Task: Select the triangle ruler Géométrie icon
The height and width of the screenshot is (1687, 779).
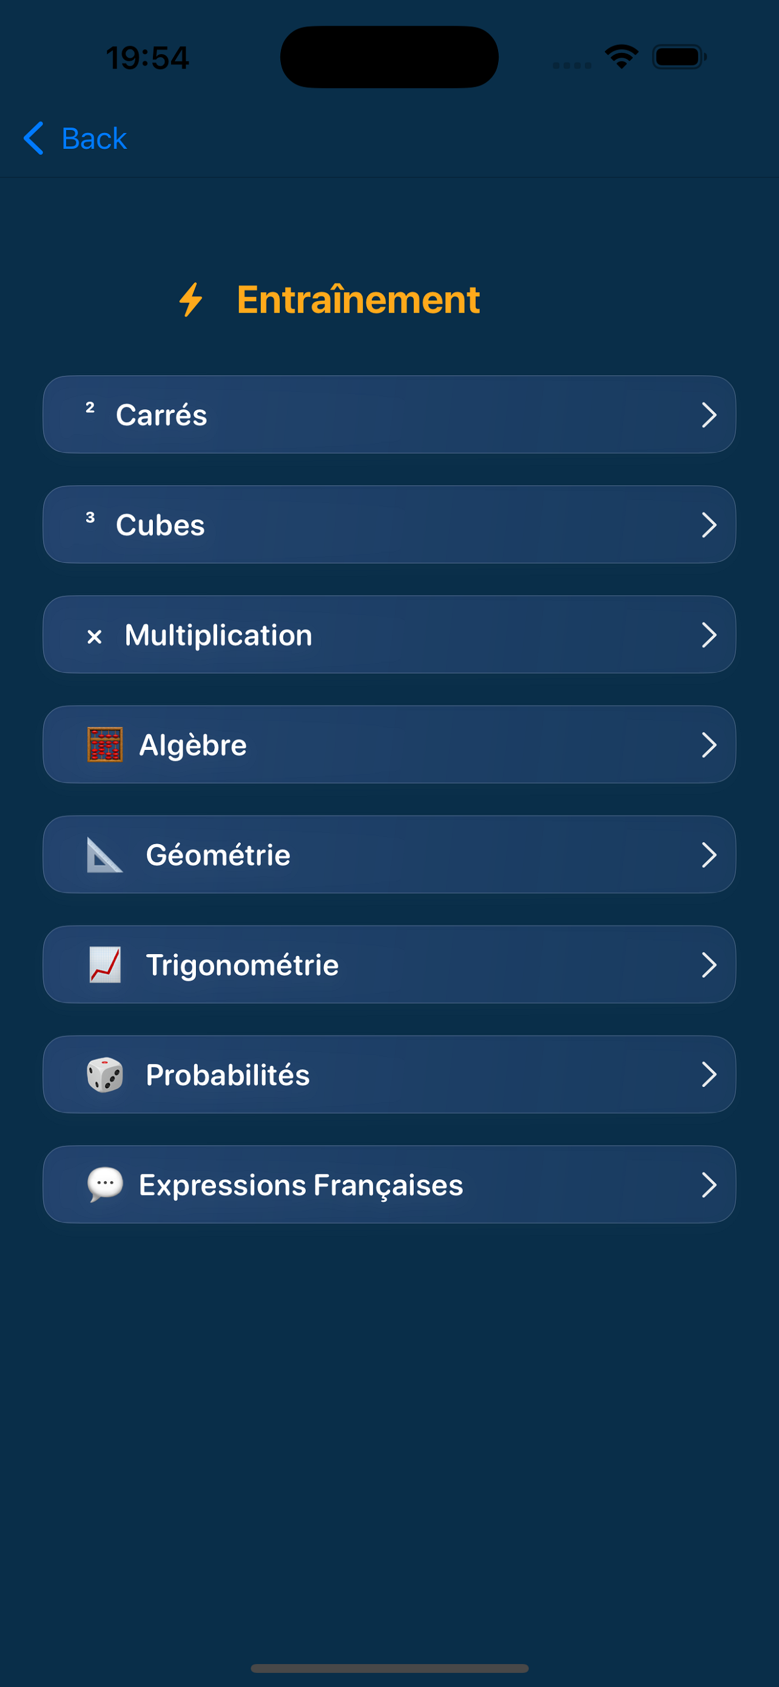Action: [x=104, y=854]
